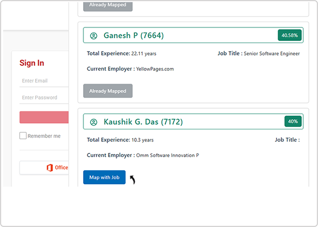Viewport: 318px width, 227px height.
Task: Click the Omm Software Innovation P employer text
Action: pyautogui.click(x=168, y=155)
